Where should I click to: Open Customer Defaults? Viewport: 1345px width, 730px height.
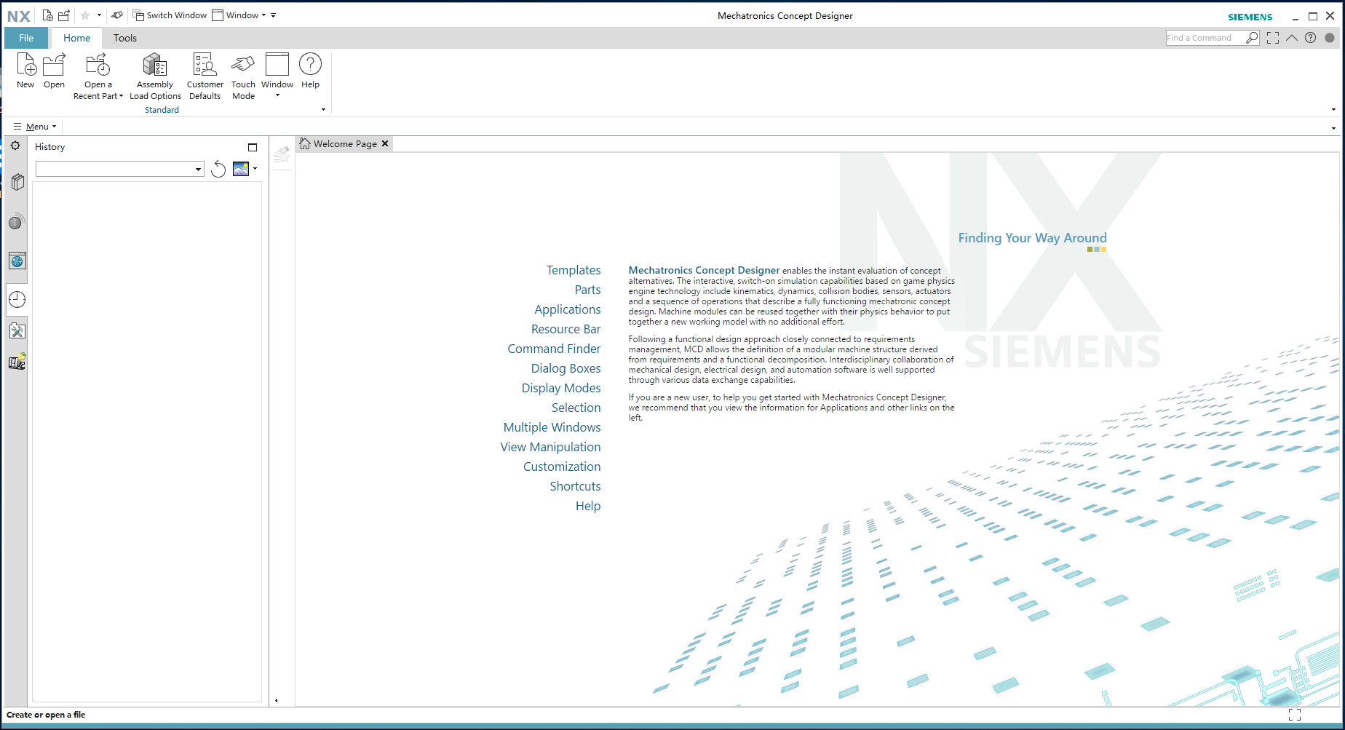coord(205,76)
